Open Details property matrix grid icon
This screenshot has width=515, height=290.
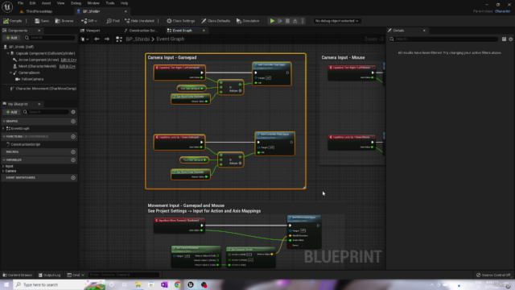[x=504, y=39]
